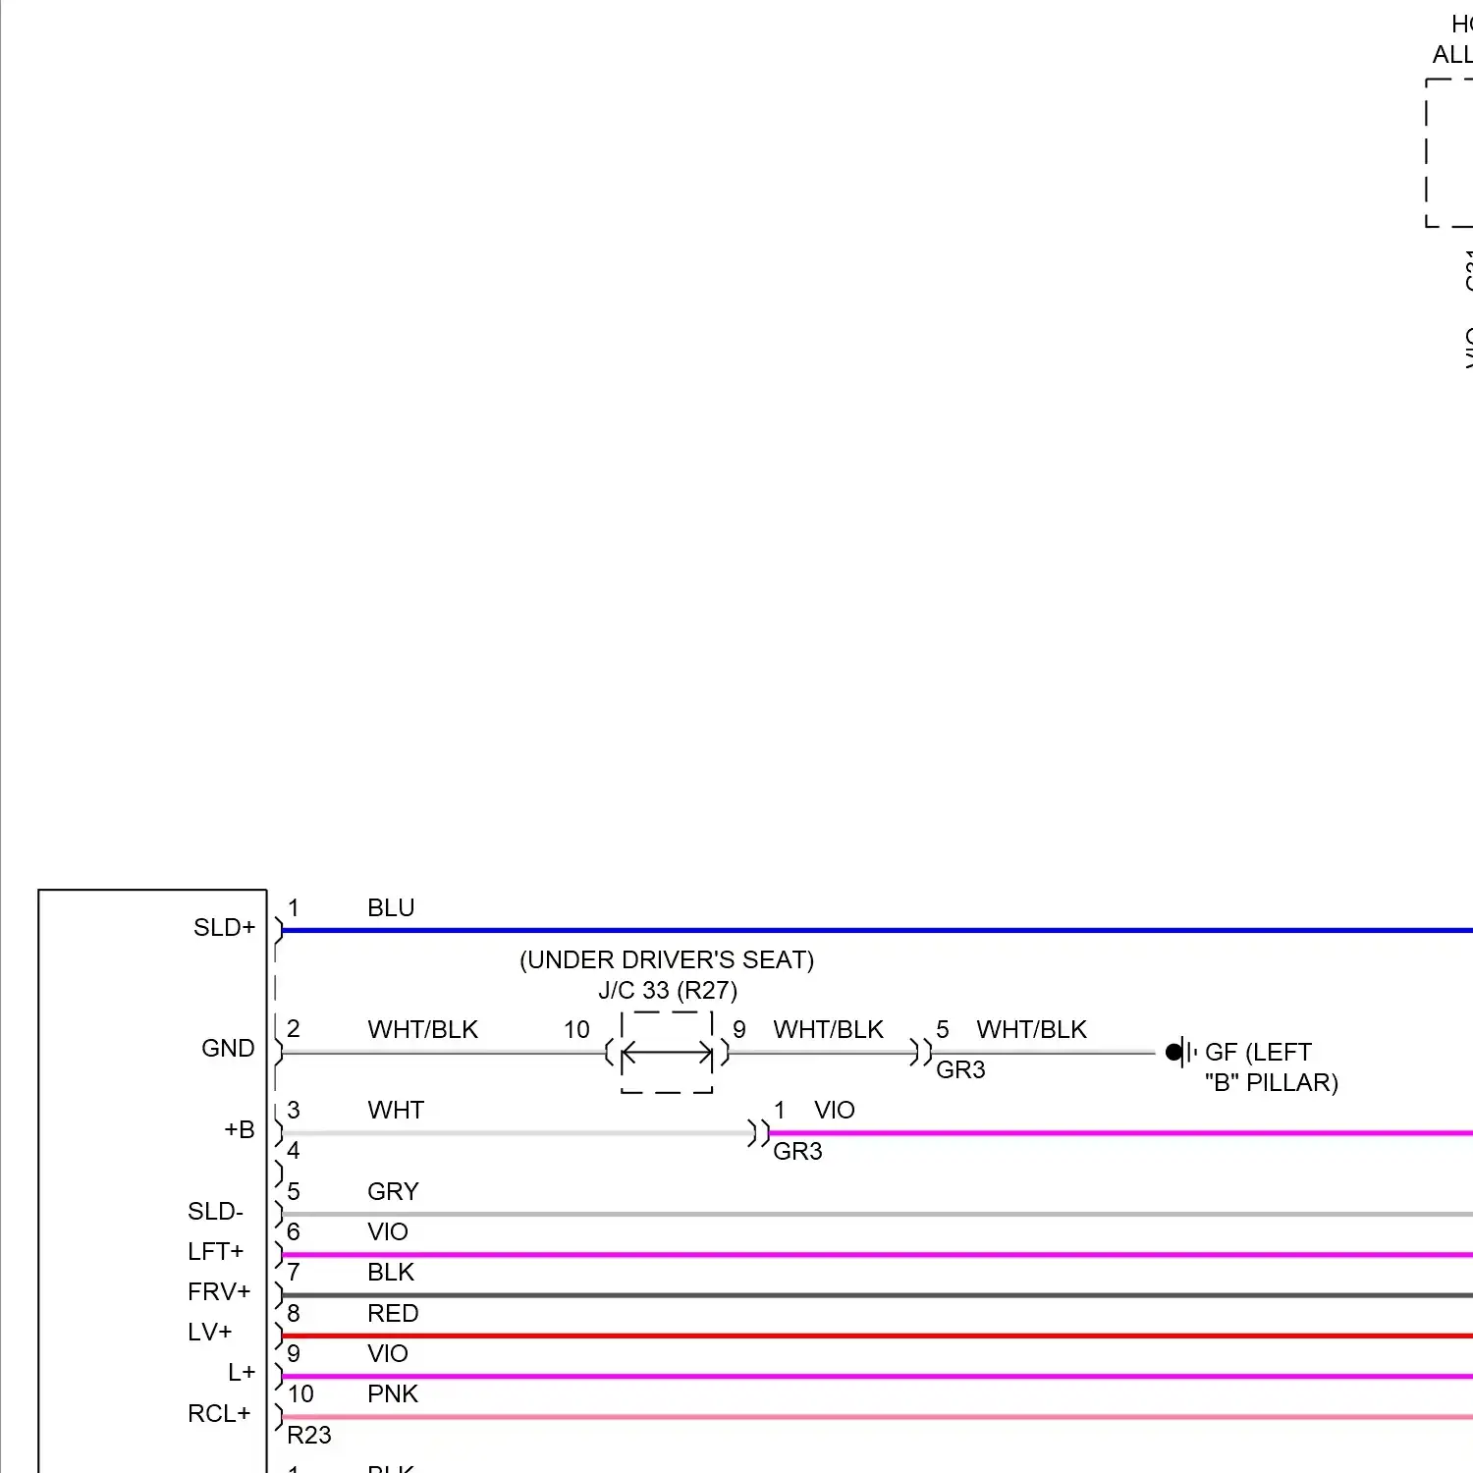The height and width of the screenshot is (1473, 1473).
Task: Click the pink RCL+ wire line
Action: 877,1417
